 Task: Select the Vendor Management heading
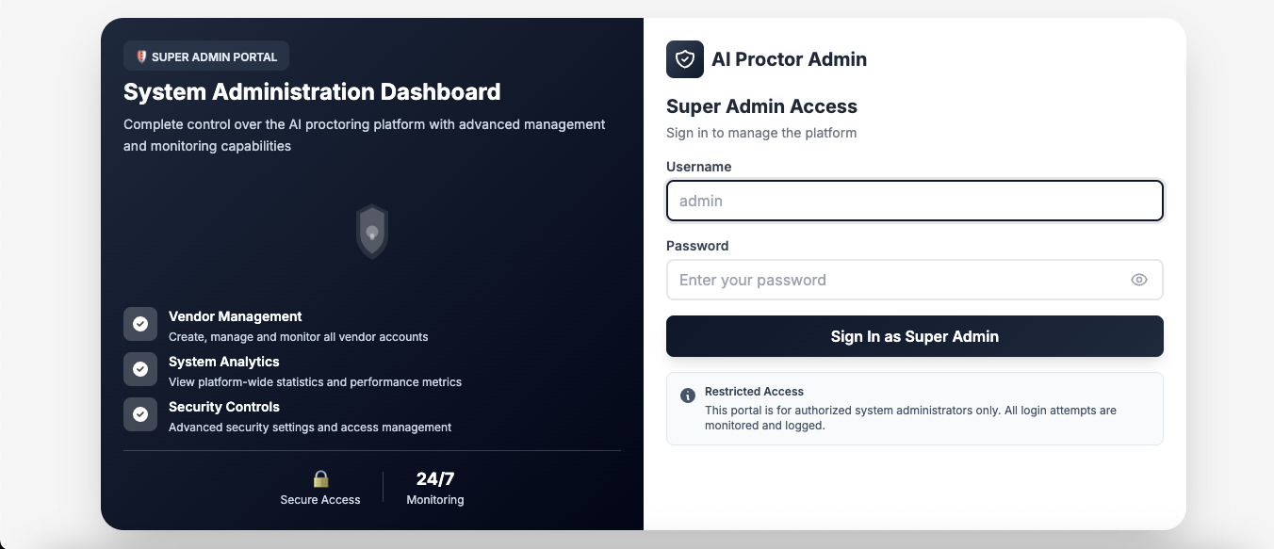point(236,316)
